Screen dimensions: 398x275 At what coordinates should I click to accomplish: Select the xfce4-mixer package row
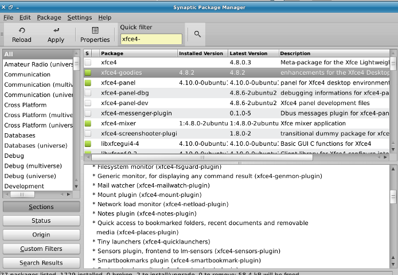pyautogui.click(x=236, y=123)
